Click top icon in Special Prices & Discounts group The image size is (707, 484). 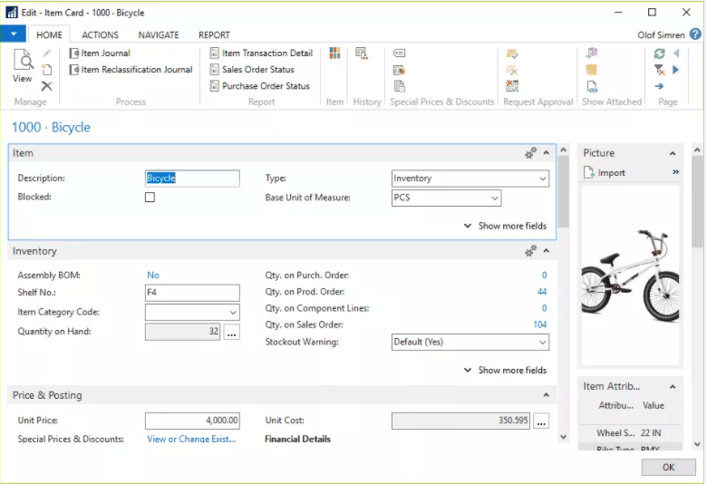[x=399, y=53]
